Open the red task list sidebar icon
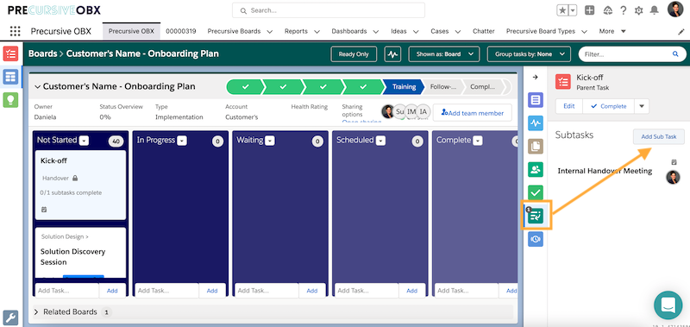The height and width of the screenshot is (327, 690). tap(10, 53)
